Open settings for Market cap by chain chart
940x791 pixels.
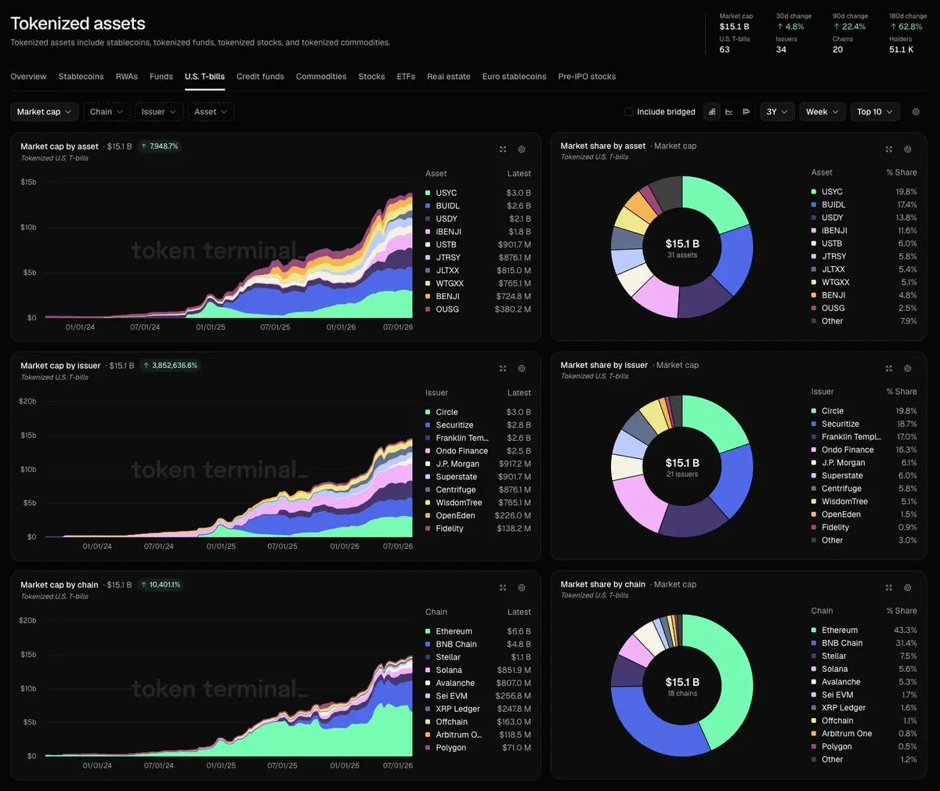point(522,587)
